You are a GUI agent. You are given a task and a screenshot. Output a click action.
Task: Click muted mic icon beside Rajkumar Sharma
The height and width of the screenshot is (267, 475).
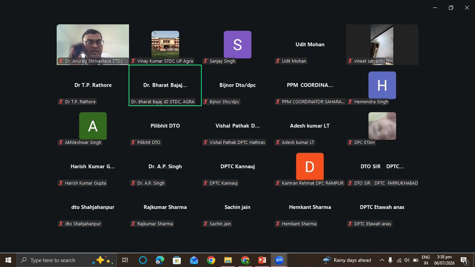[133, 224]
